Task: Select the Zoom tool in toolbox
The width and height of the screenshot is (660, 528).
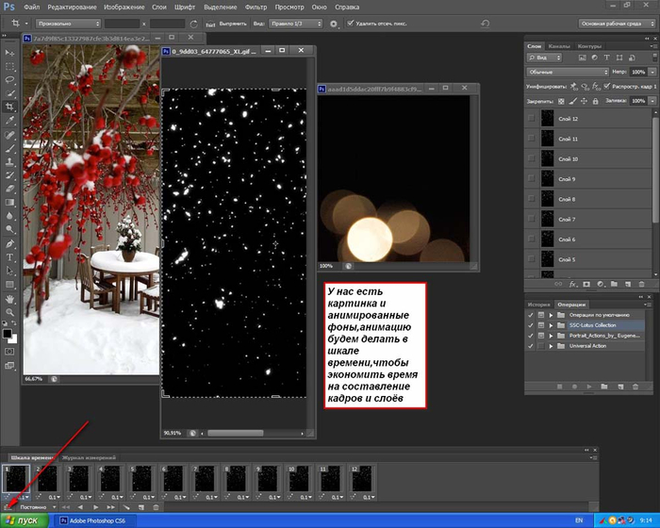Action: (x=9, y=312)
